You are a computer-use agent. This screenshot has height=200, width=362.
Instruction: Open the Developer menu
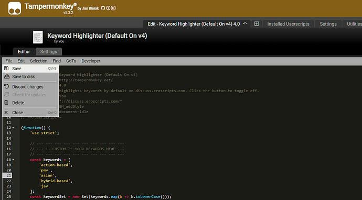pyautogui.click(x=91, y=61)
